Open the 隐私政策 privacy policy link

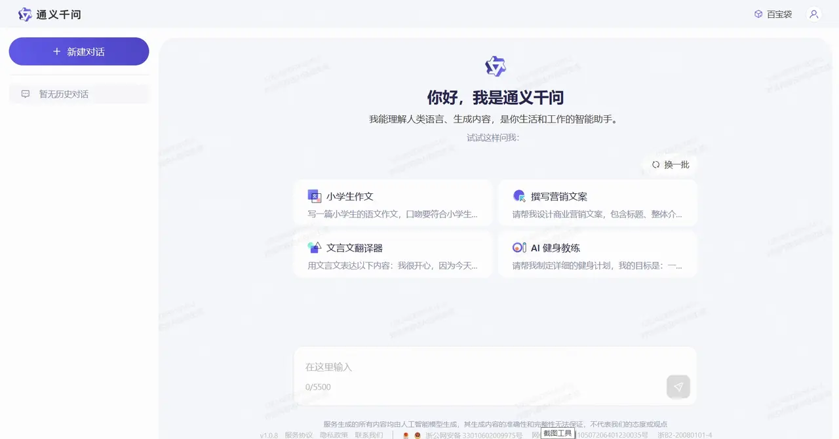[x=334, y=434]
